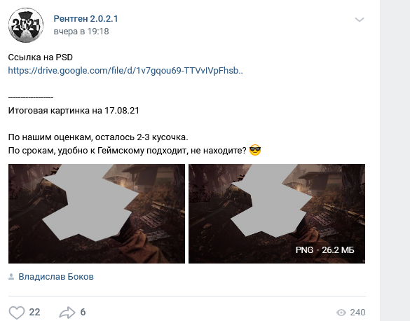Open the PNG 26.2 МБ document preview

coord(277,214)
